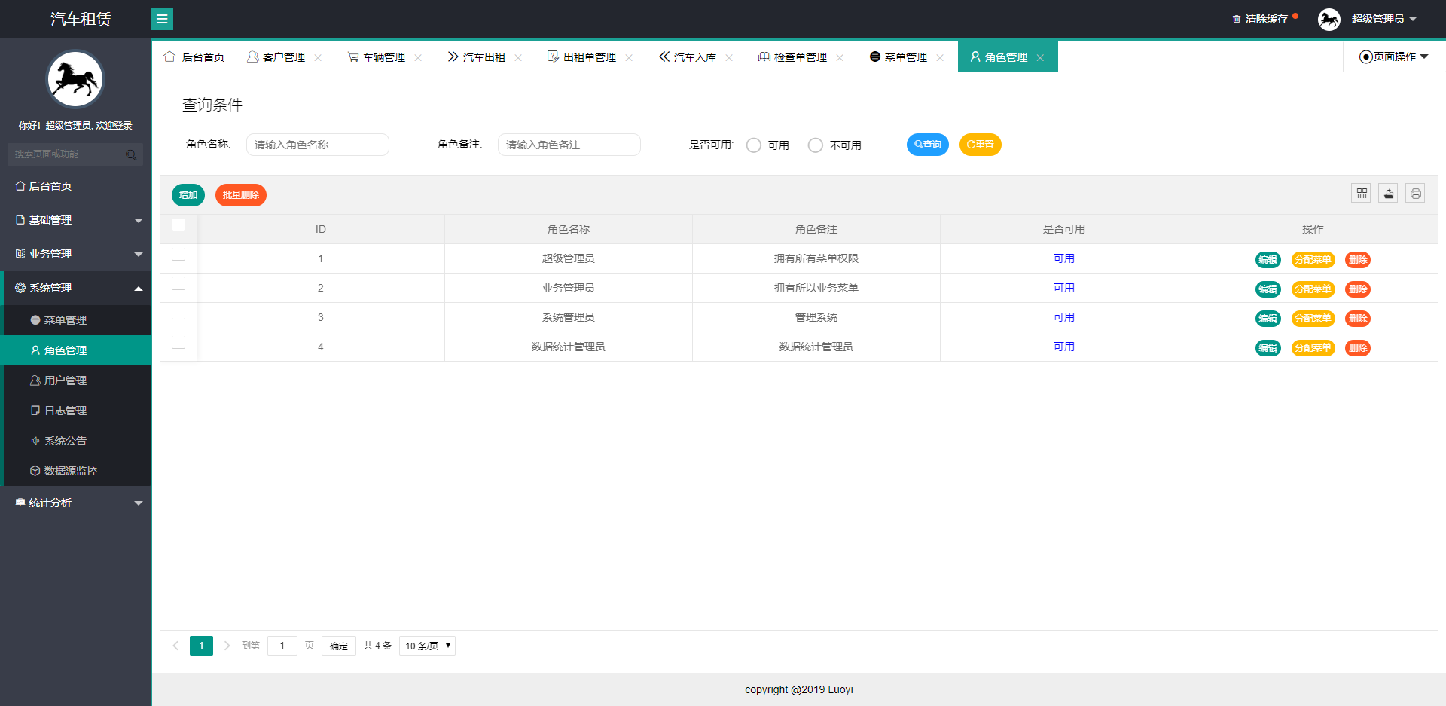
Task: Close the 菜单管理 tab
Action: 940,57
